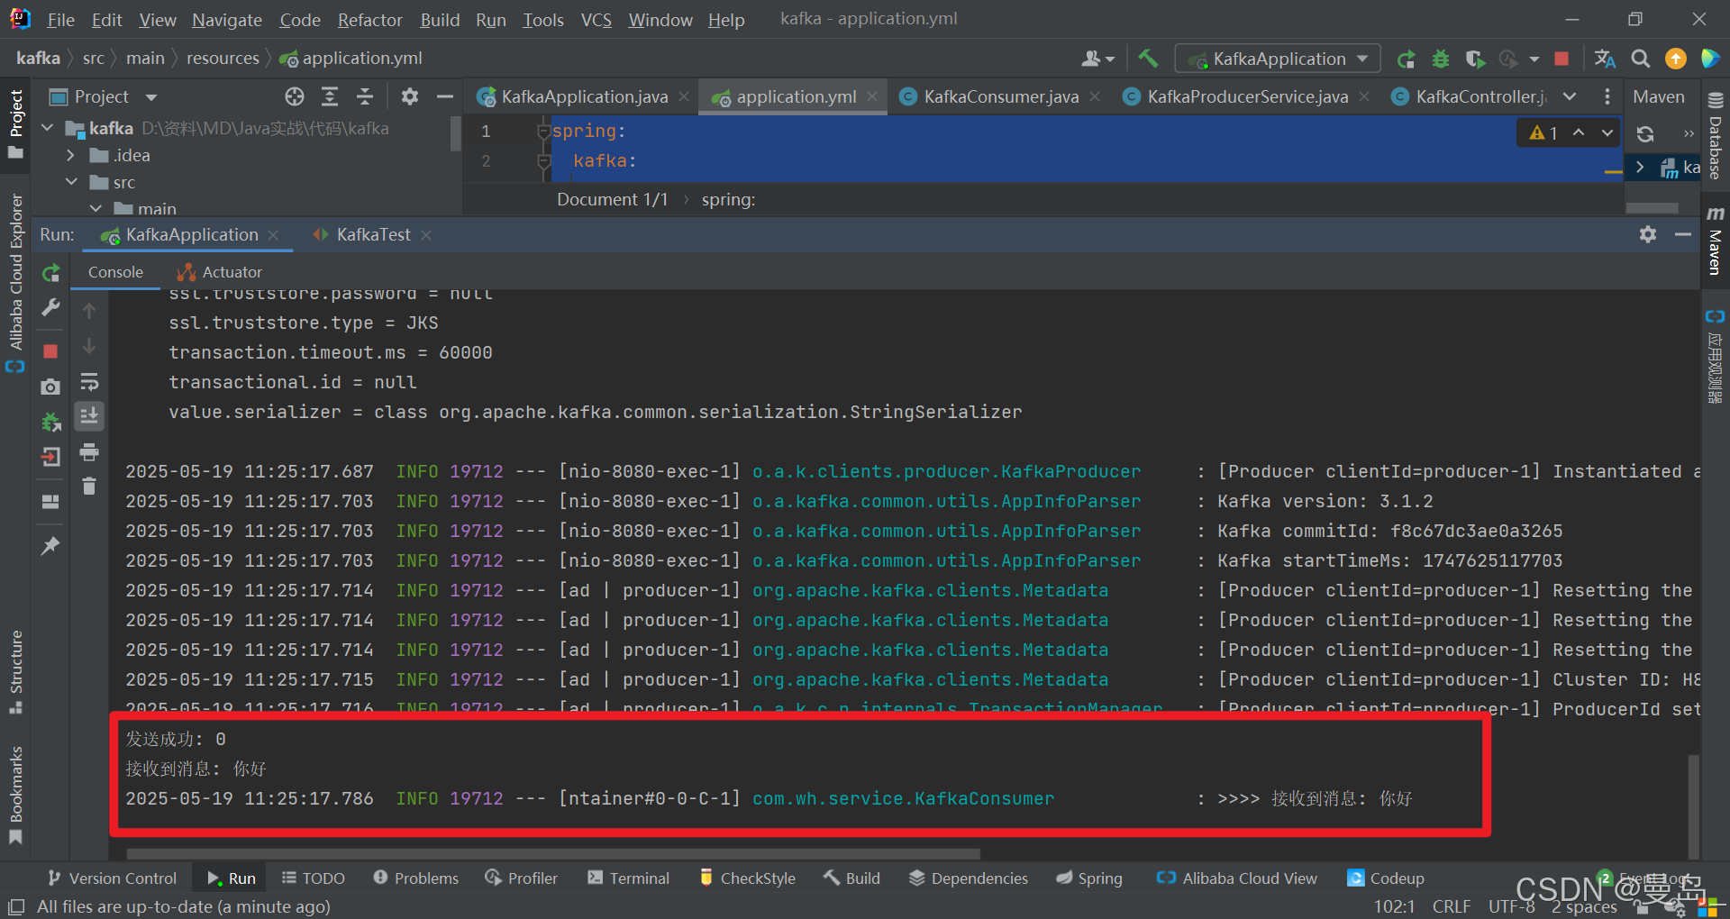Screen dimensions: 1730x919
Task: Open the Dependencies tool window
Action: 969,878
